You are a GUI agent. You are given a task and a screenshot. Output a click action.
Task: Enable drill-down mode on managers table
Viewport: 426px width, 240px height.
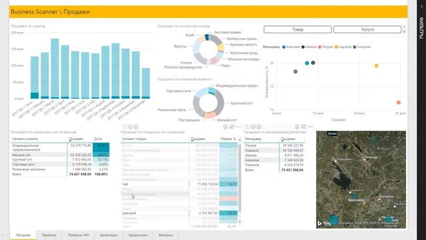pyautogui.click(x=298, y=127)
